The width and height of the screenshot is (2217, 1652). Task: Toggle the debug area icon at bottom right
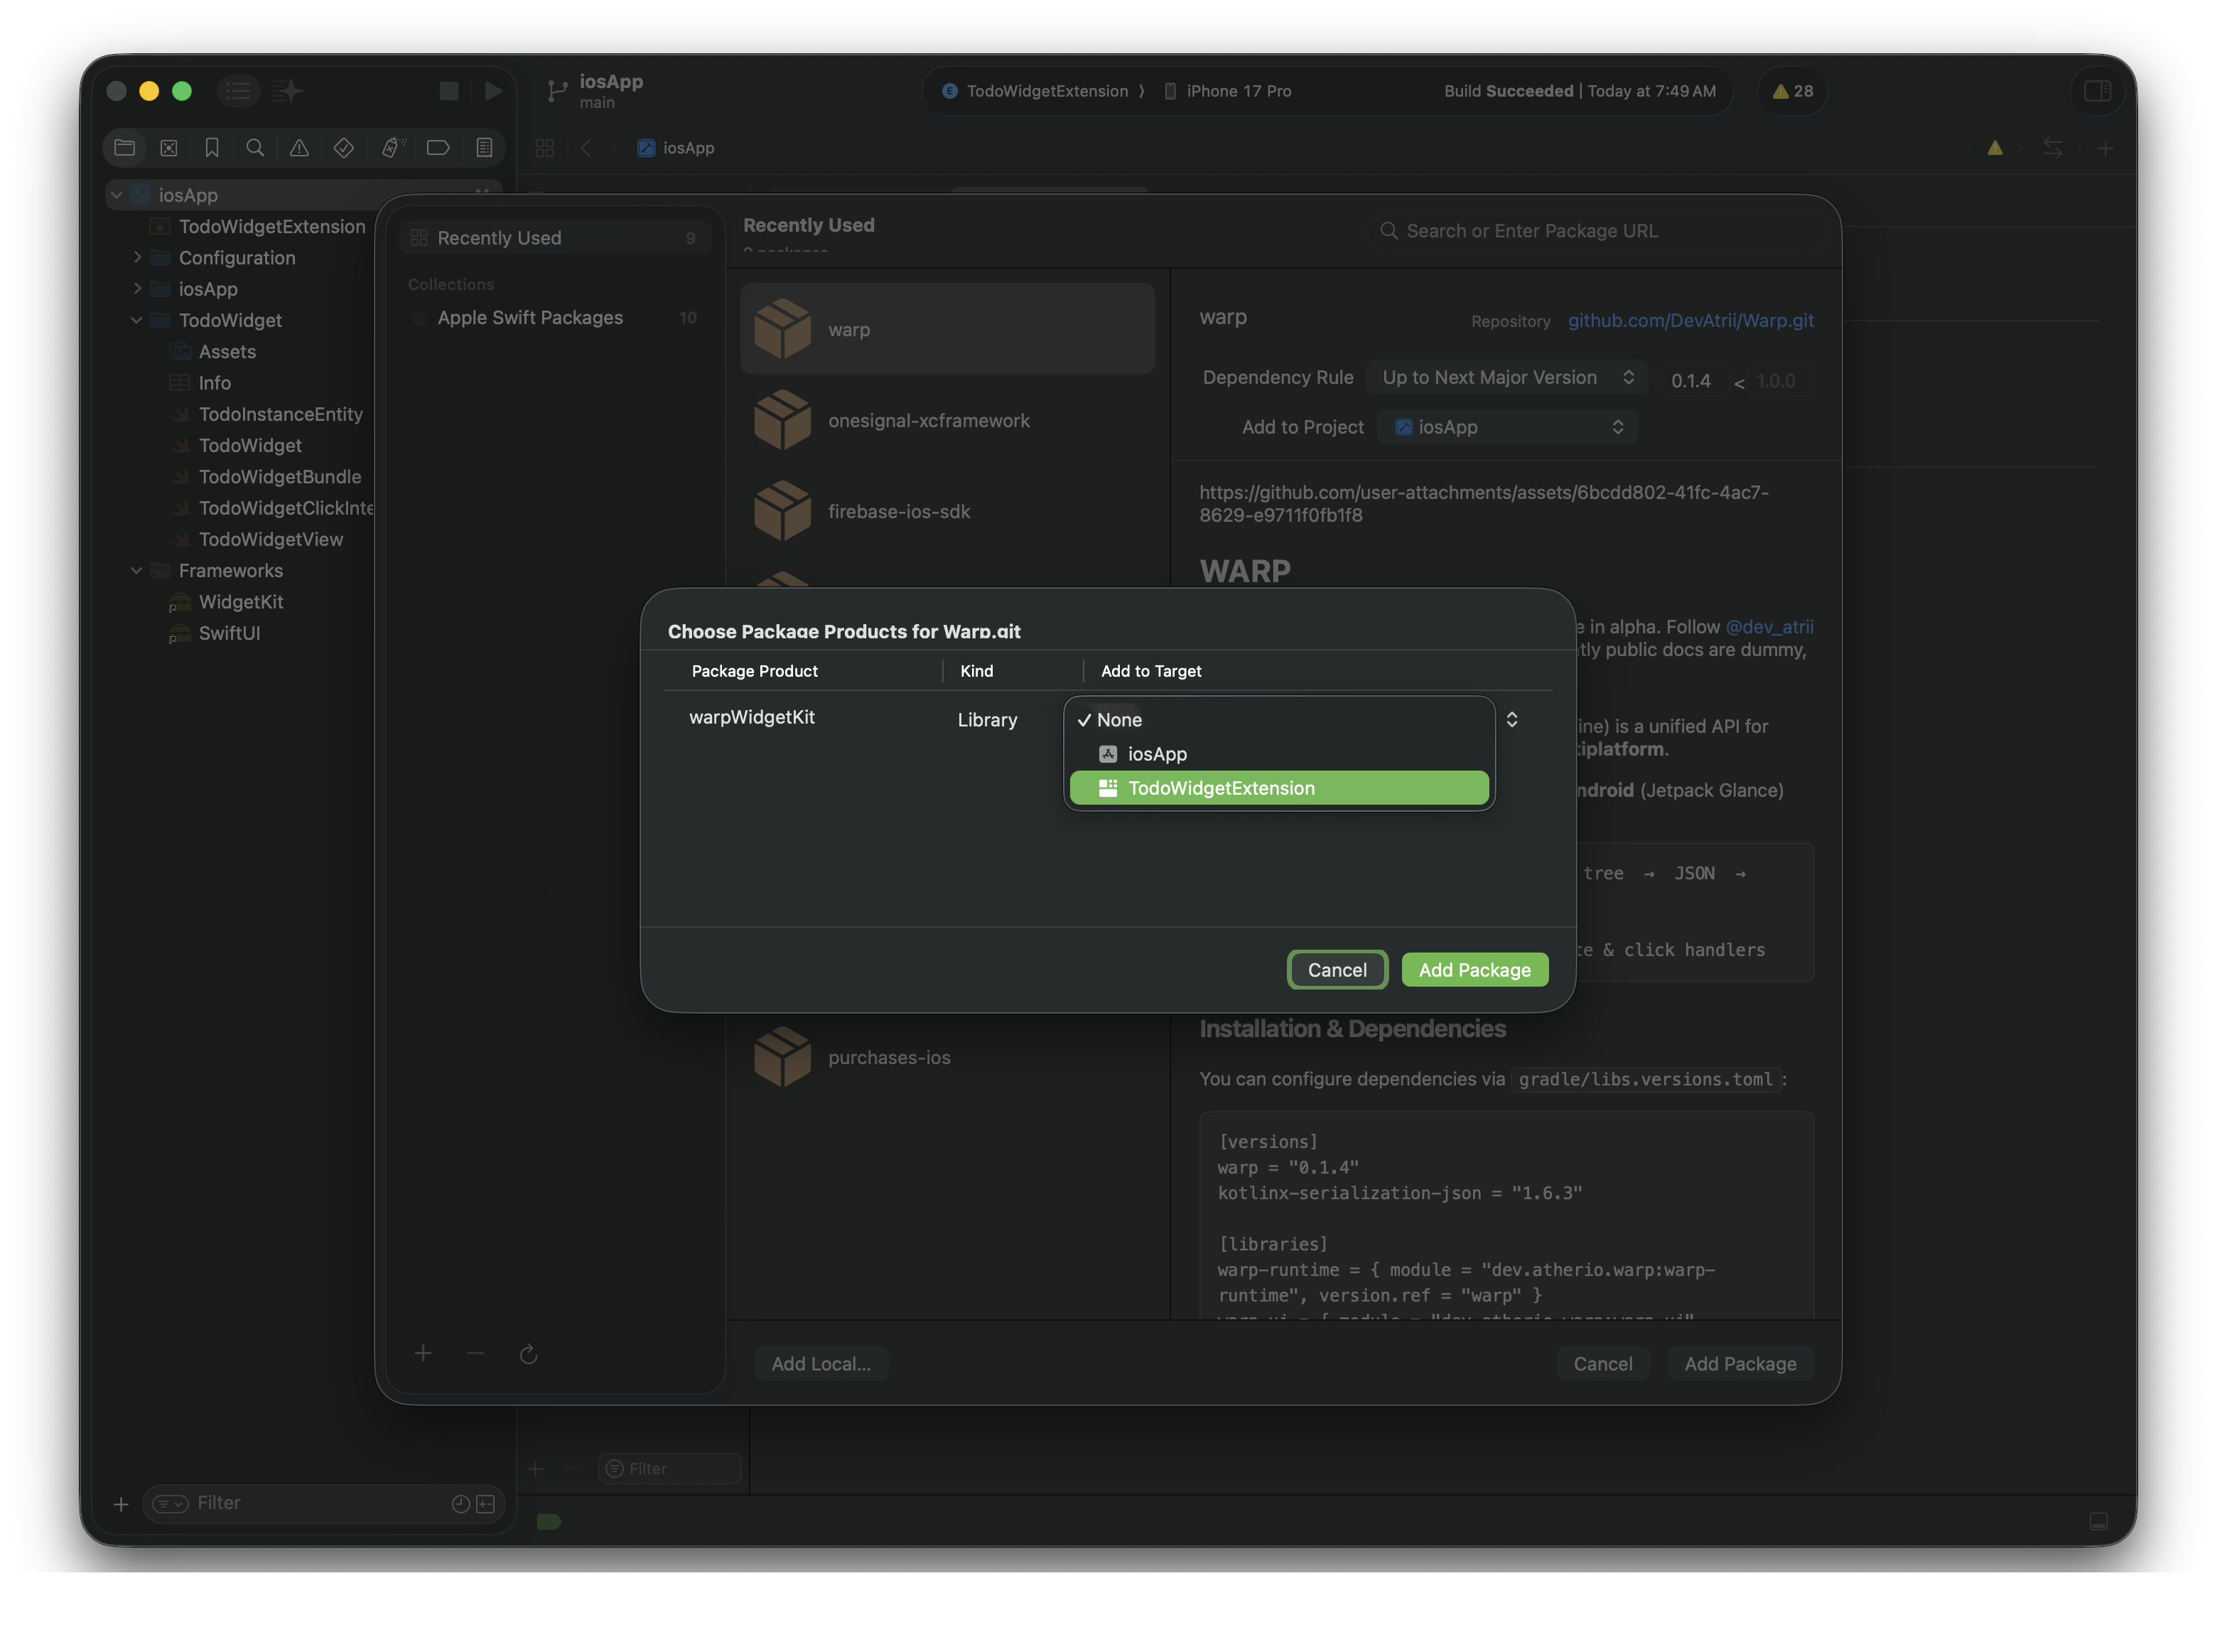point(2098,1521)
